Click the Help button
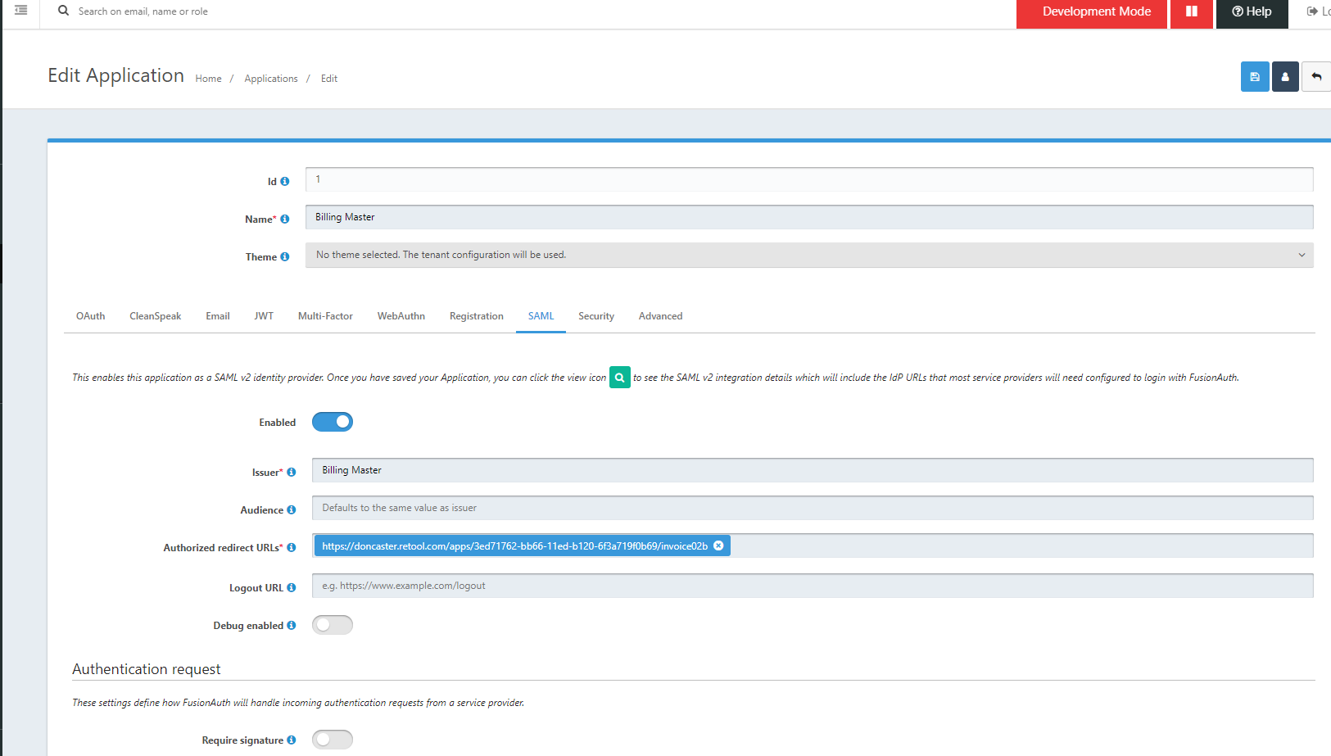This screenshot has width=1331, height=756. pos(1252,11)
